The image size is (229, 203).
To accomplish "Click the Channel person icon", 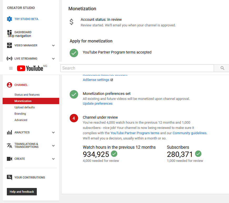I will tap(9, 85).
